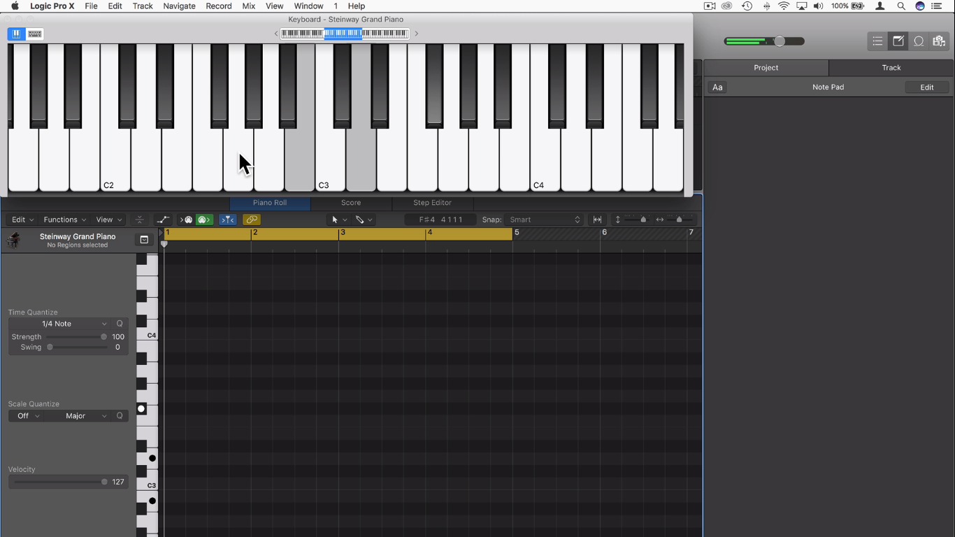955x537 pixels.
Task: Click the Wi-Fi status icon
Action: coord(784,6)
